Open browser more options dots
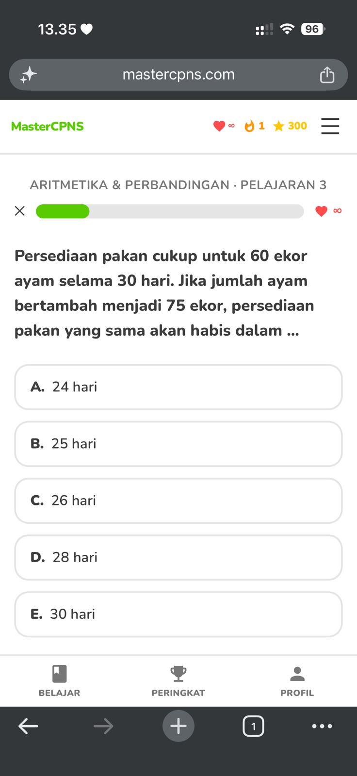 (x=322, y=726)
